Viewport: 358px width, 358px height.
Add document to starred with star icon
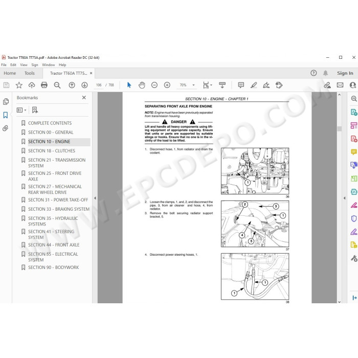pos(19,85)
